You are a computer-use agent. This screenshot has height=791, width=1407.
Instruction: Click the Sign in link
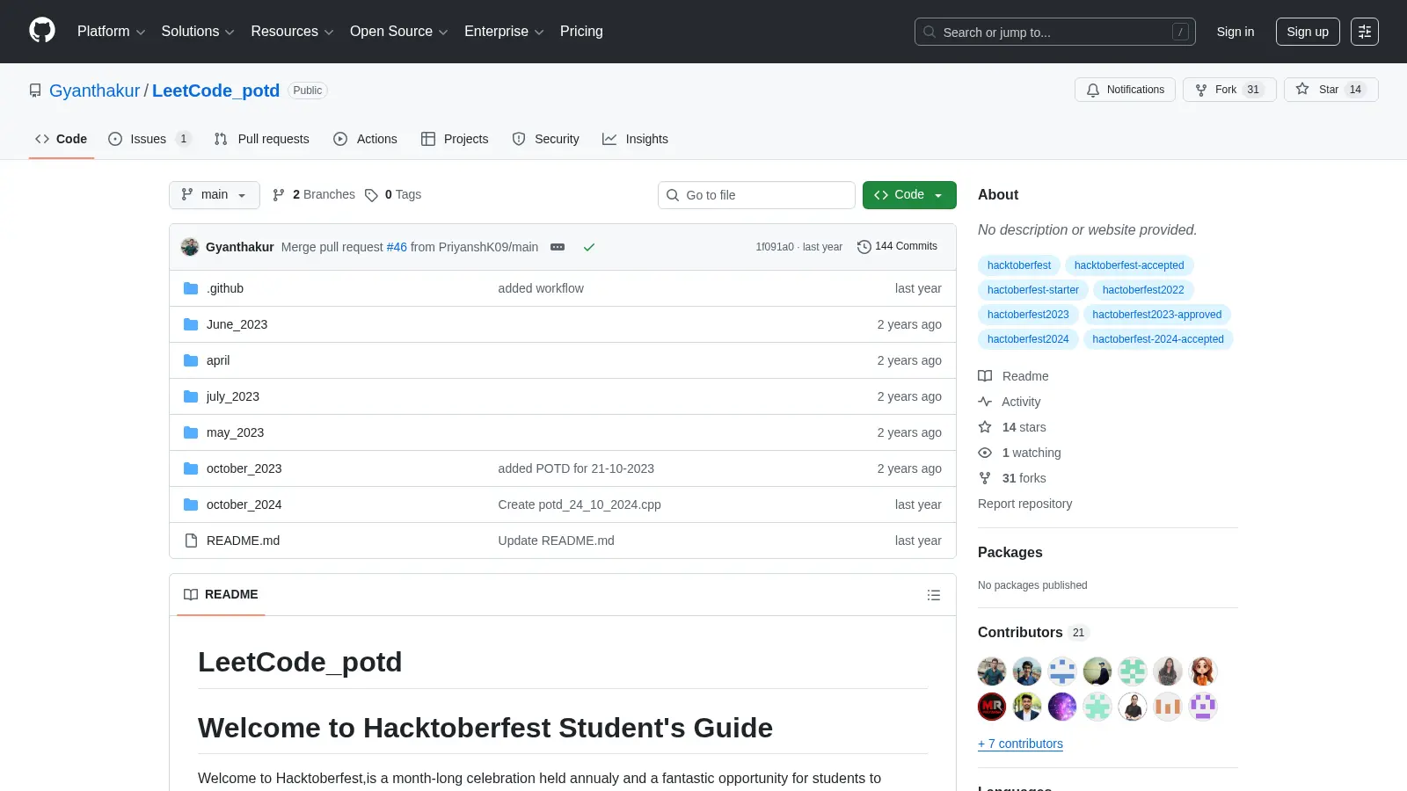click(1236, 32)
